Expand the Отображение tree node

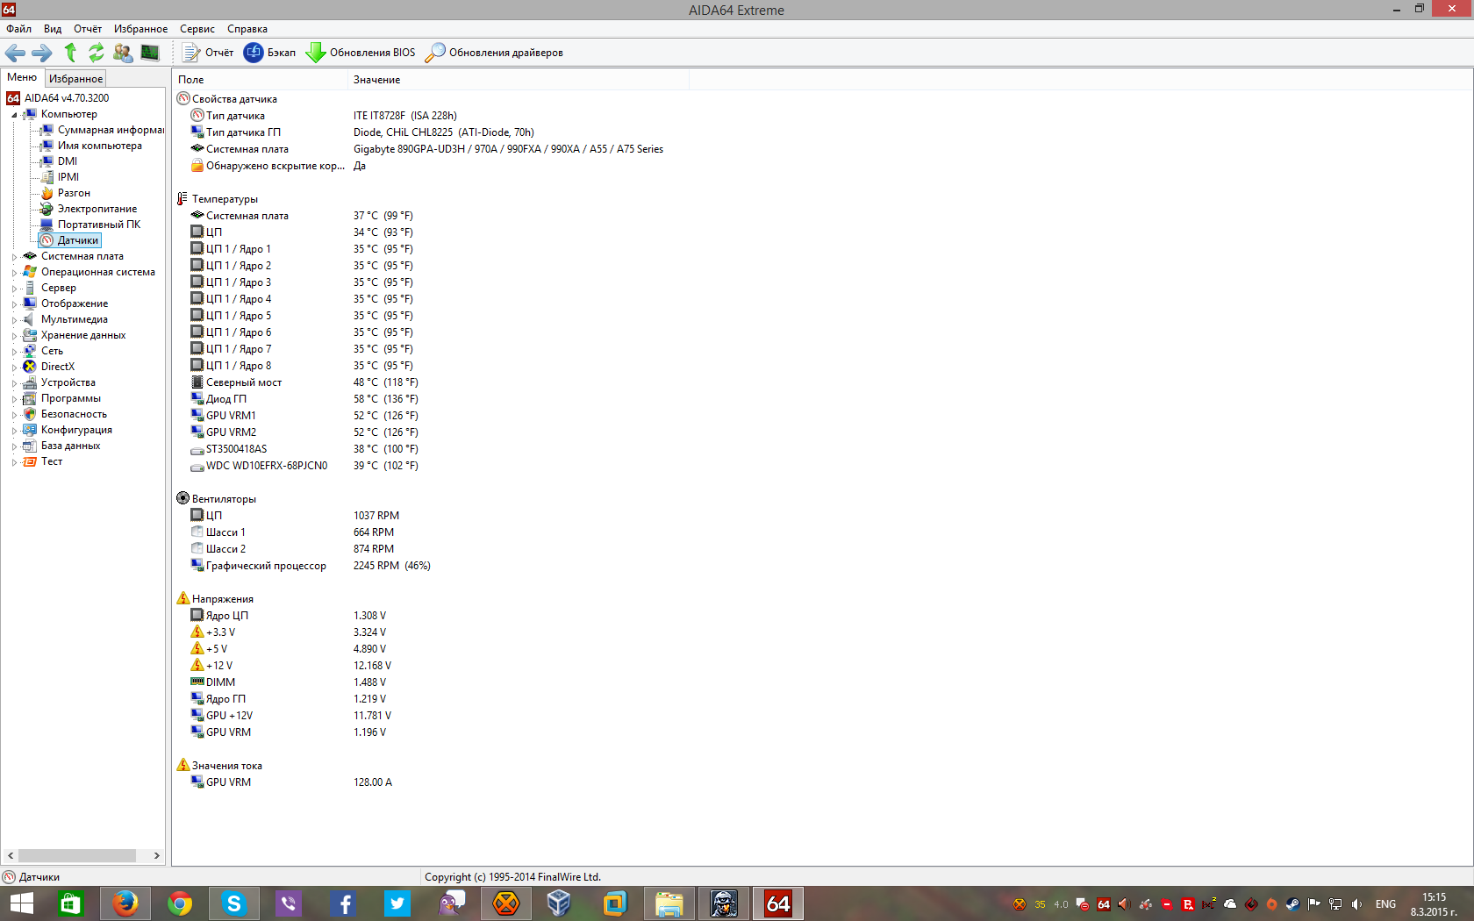coord(14,304)
